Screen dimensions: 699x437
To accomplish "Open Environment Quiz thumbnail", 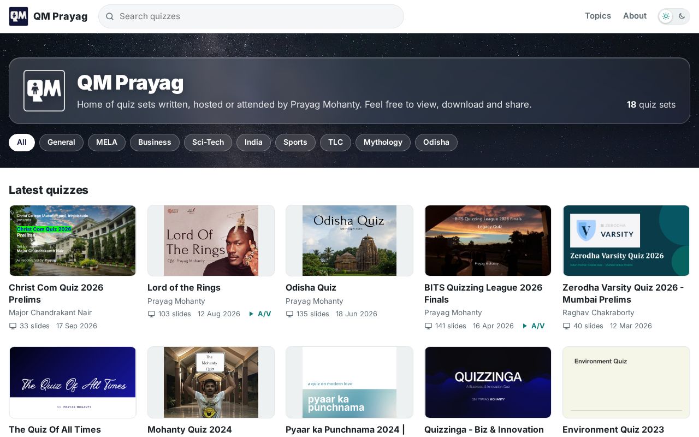I will (x=626, y=382).
